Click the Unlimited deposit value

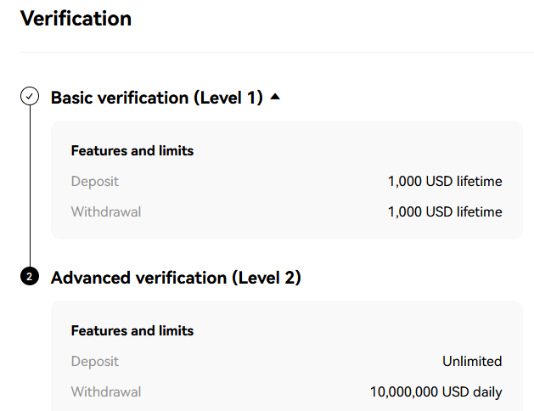(472, 361)
